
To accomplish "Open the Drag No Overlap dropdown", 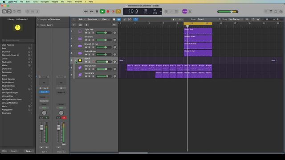I will click(x=236, y=19).
